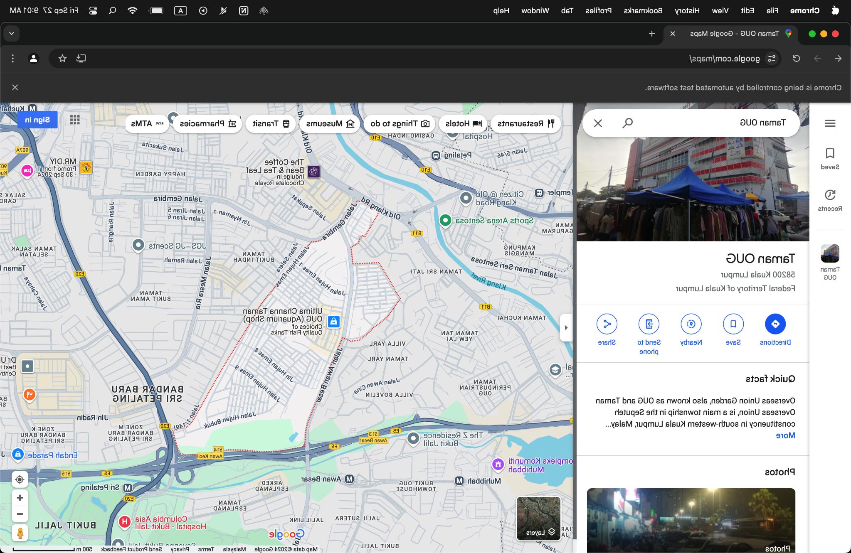Clear the Taman OUG search with the X

coord(598,123)
